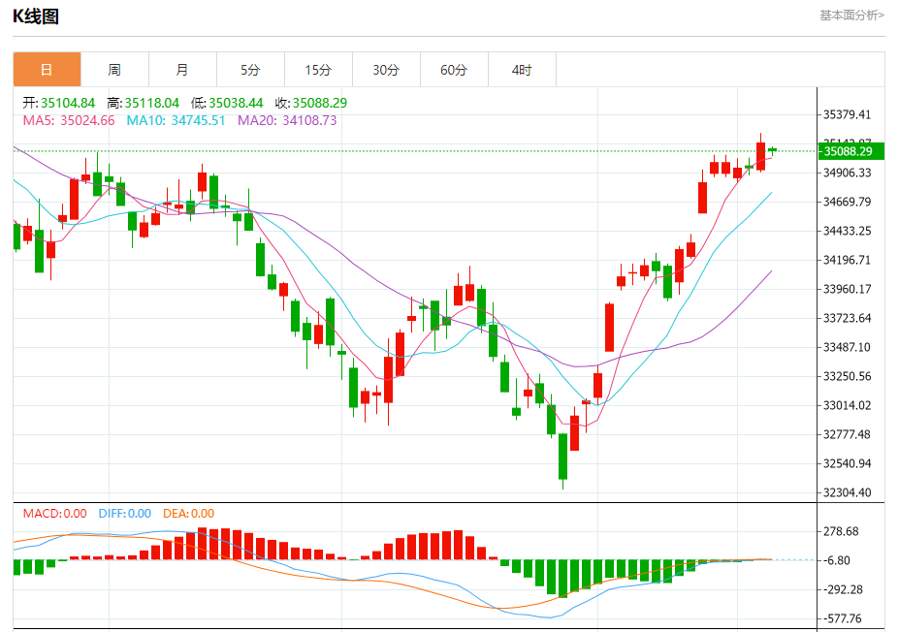Click the MA5: 35024.66 label
This screenshot has height=632, width=898.
[x=69, y=121]
